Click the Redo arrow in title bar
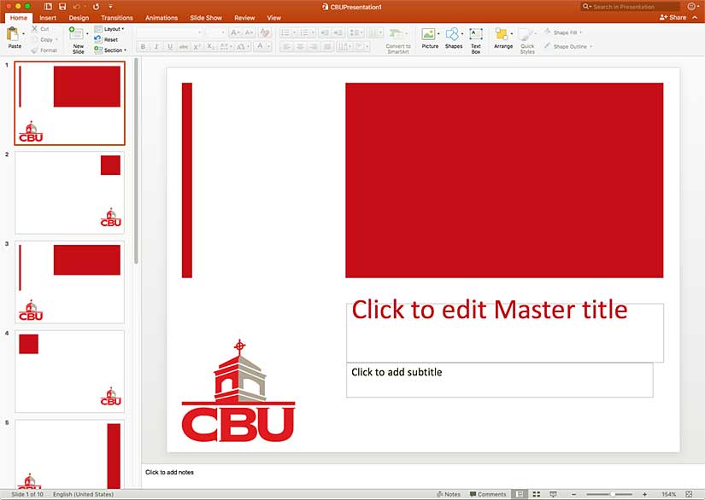705x500 pixels. click(96, 6)
